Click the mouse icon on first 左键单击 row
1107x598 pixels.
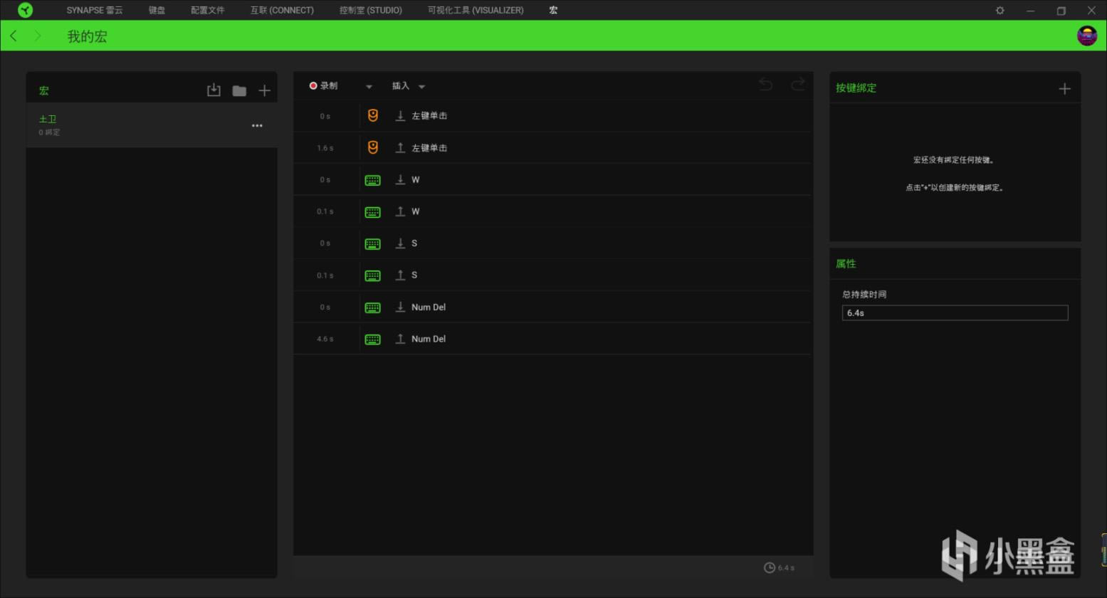point(372,115)
